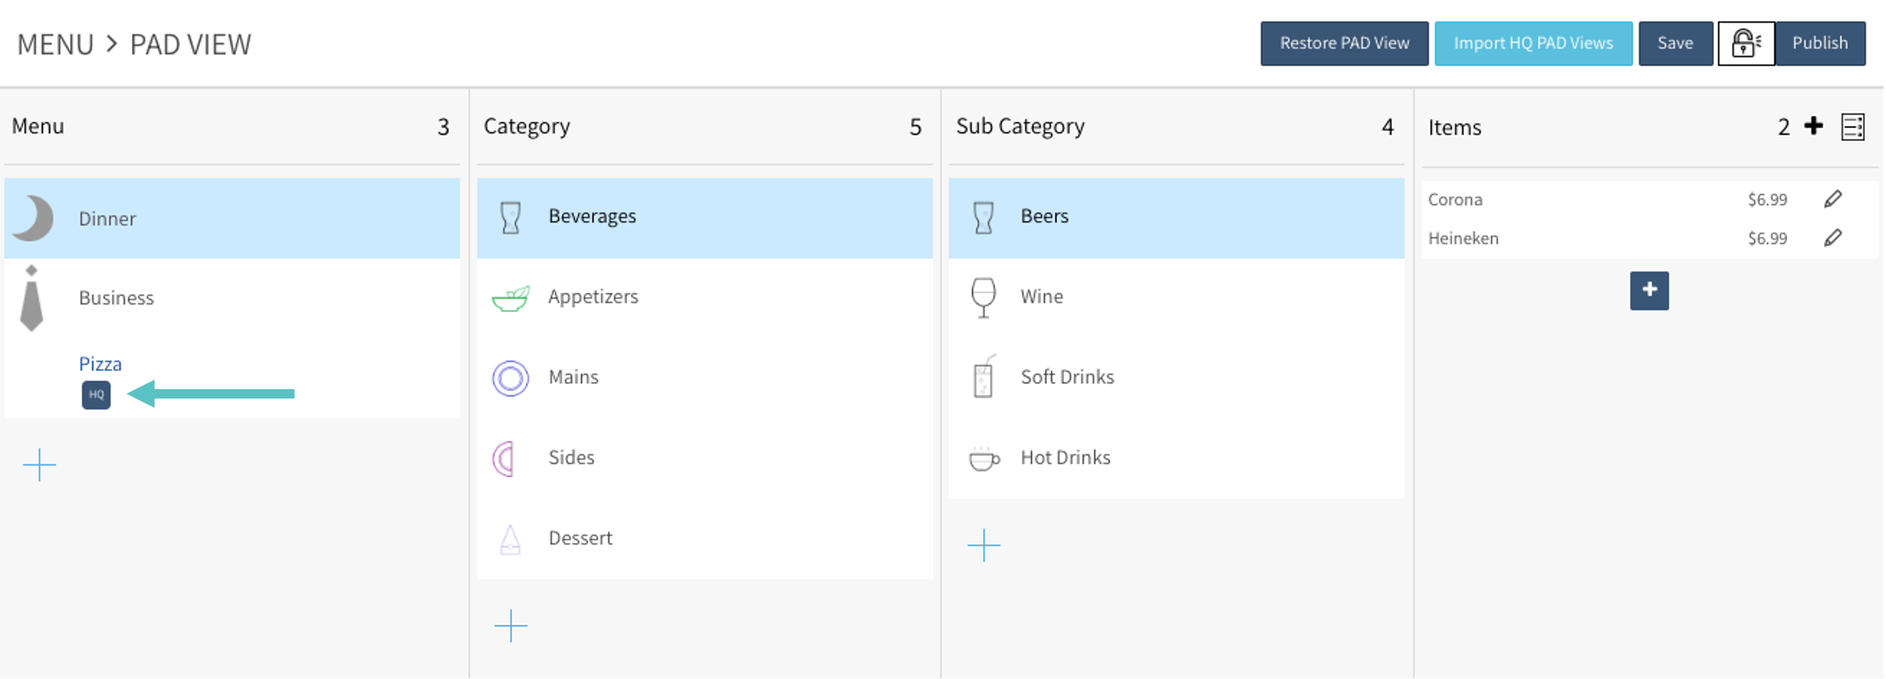Click the edit pencil for Corona

click(1832, 199)
